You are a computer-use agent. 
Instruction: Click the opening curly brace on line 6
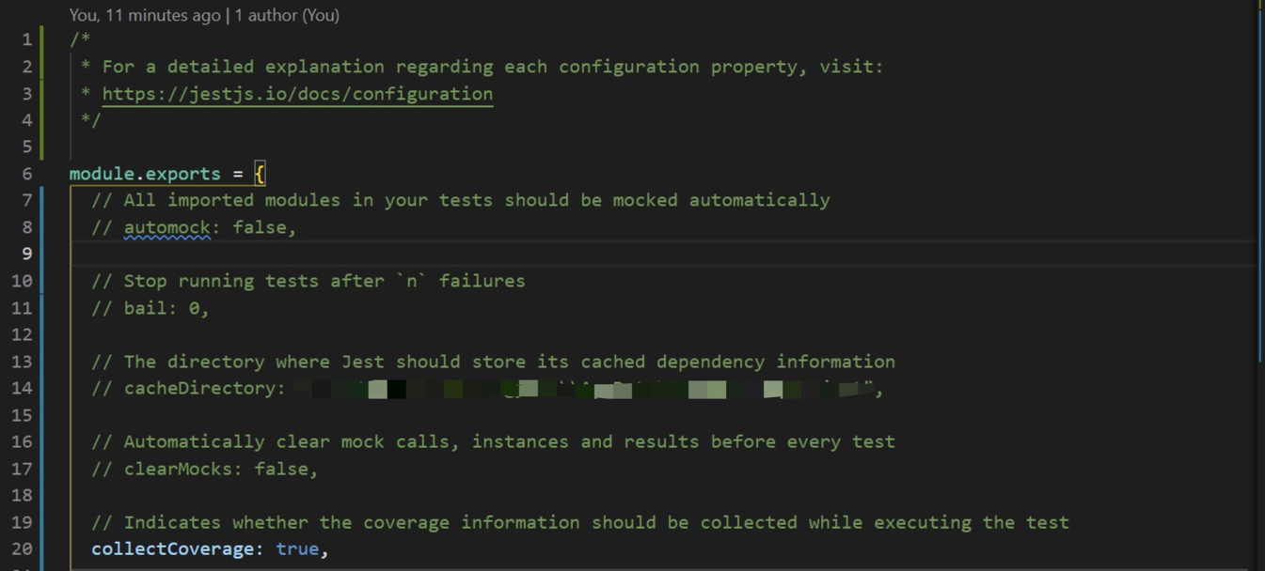[260, 174]
